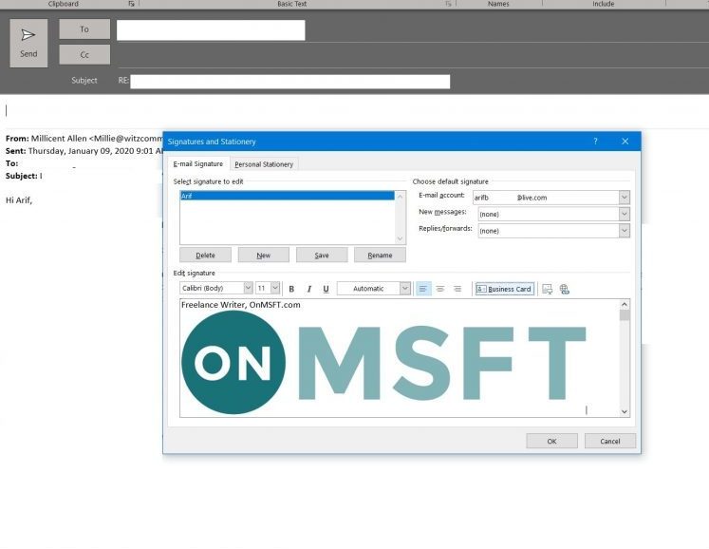This screenshot has height=549, width=709.
Task: Expand the Replies/forwards signature dropdown
Action: [624, 231]
